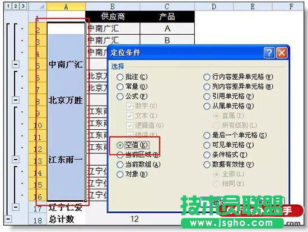
Task: Click the select-all corner of the sheet
Action: (38, 7)
